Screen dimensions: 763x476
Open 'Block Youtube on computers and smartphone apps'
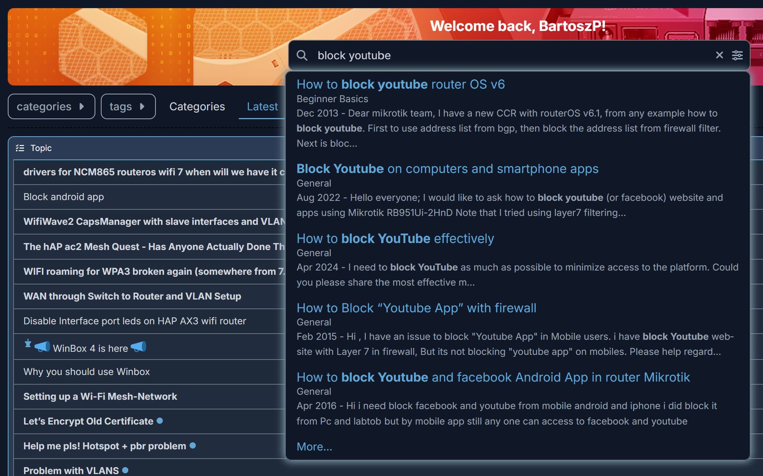click(x=447, y=169)
